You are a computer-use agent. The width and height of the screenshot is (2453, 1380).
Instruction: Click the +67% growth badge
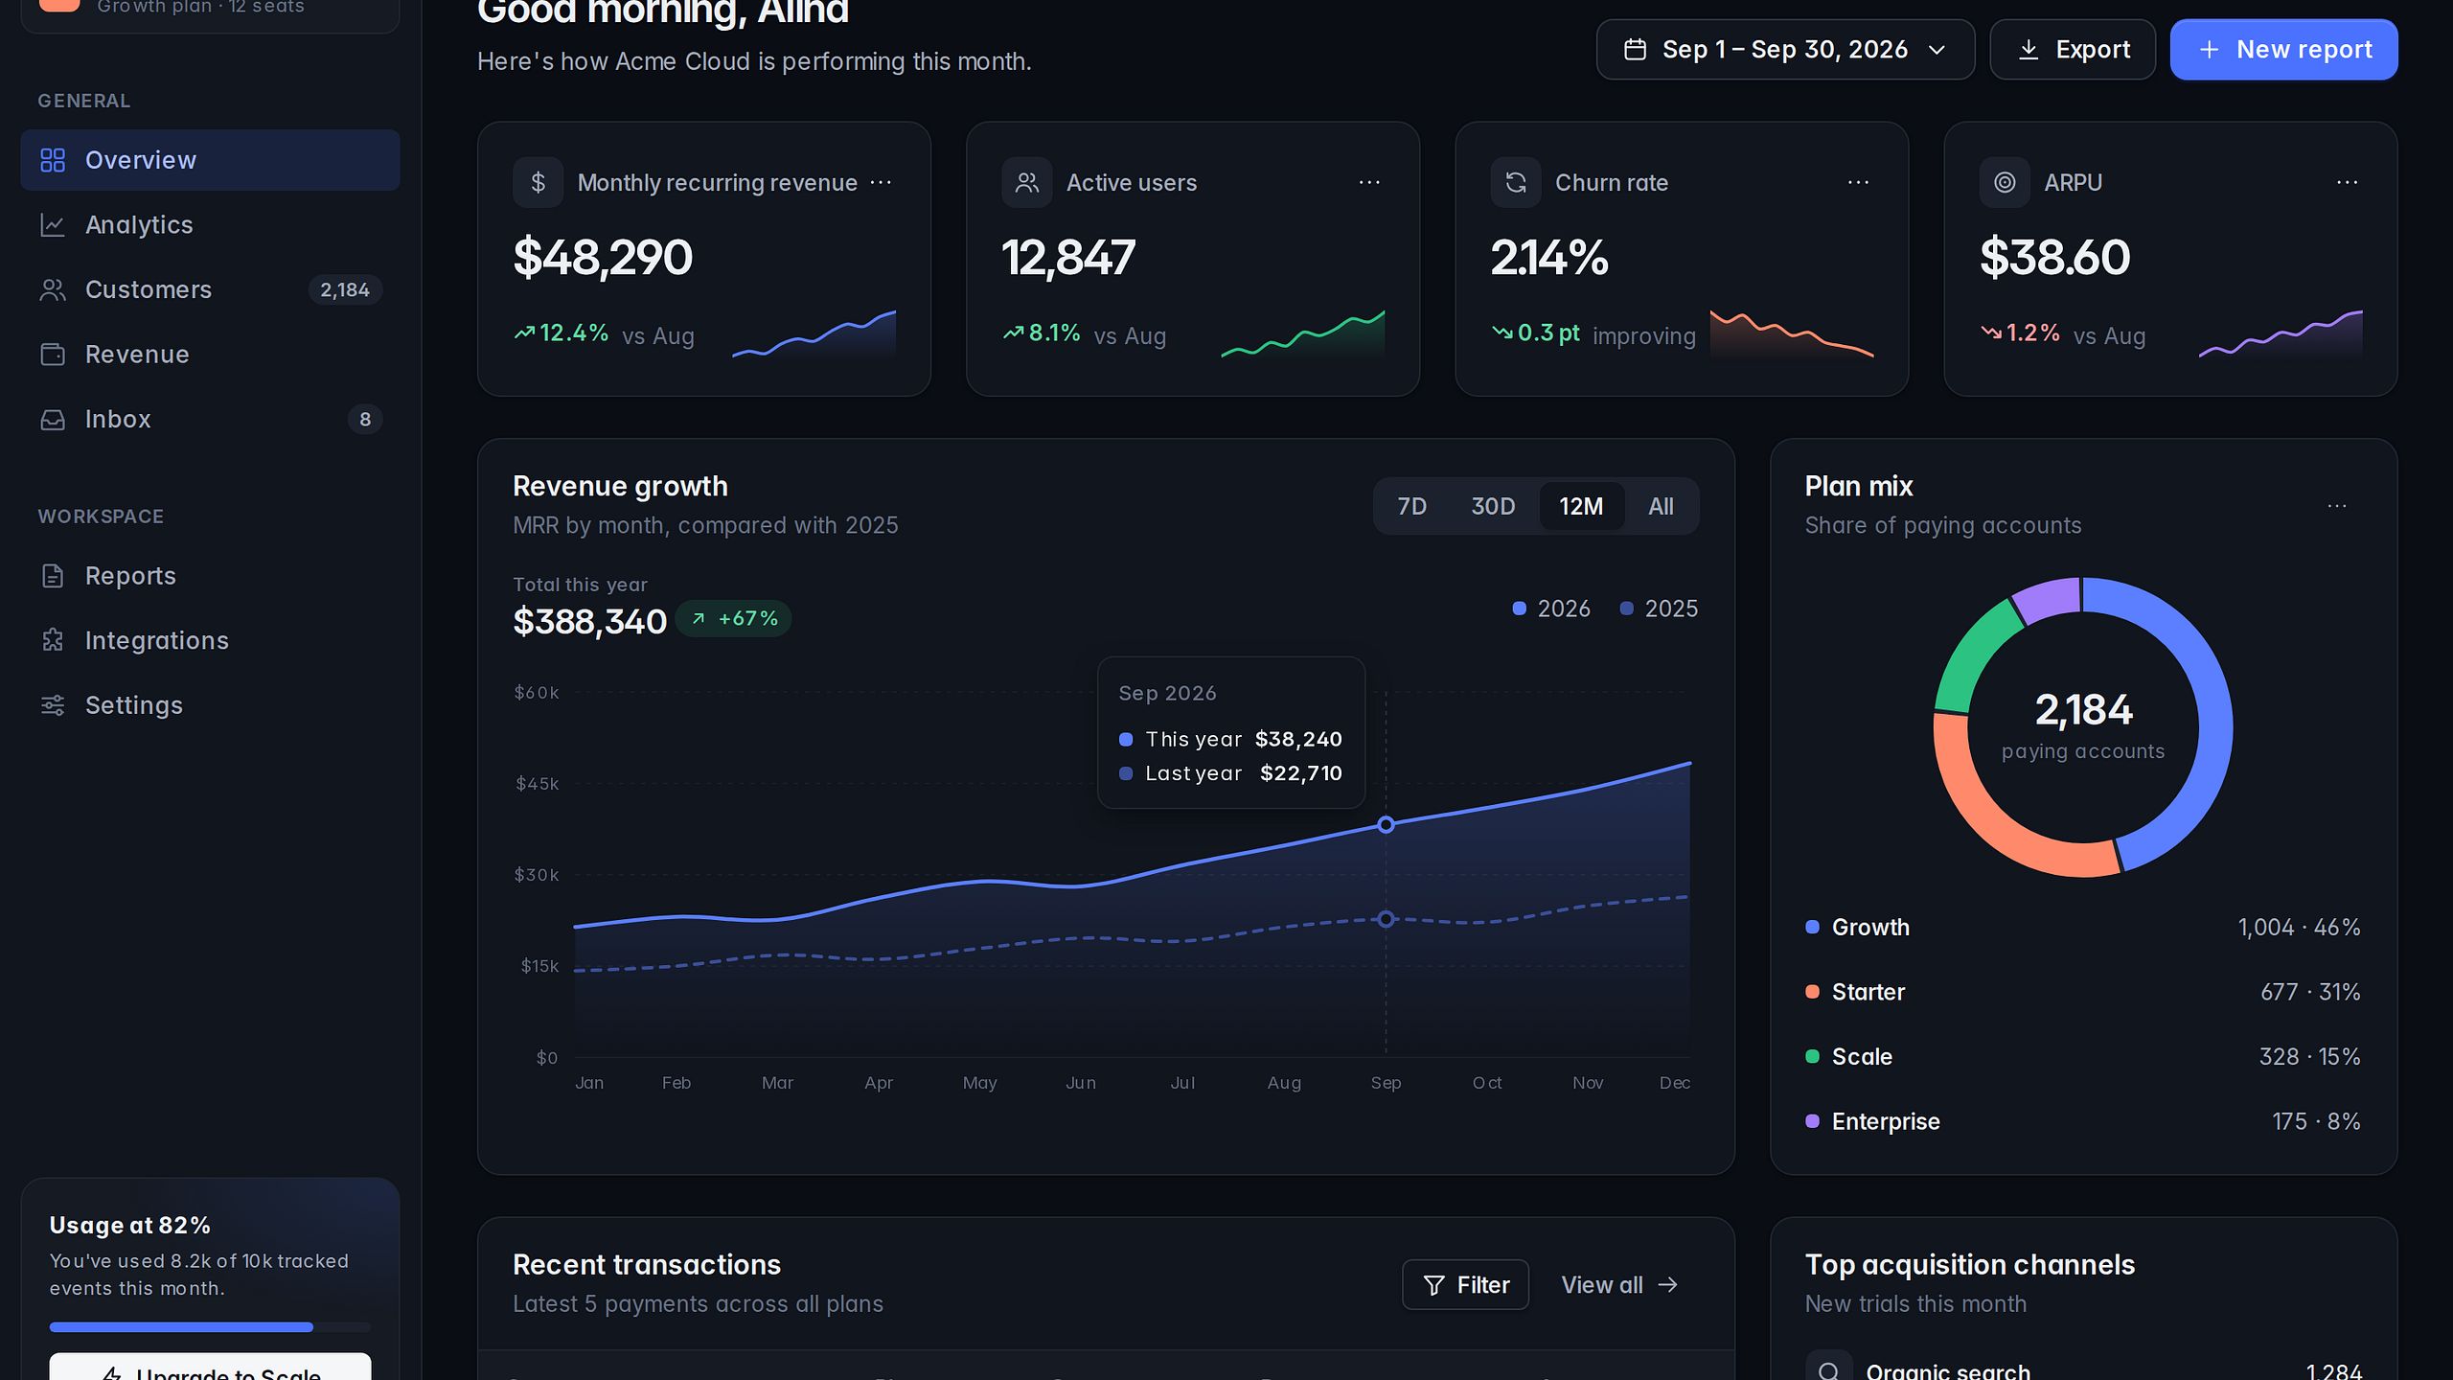(x=733, y=619)
